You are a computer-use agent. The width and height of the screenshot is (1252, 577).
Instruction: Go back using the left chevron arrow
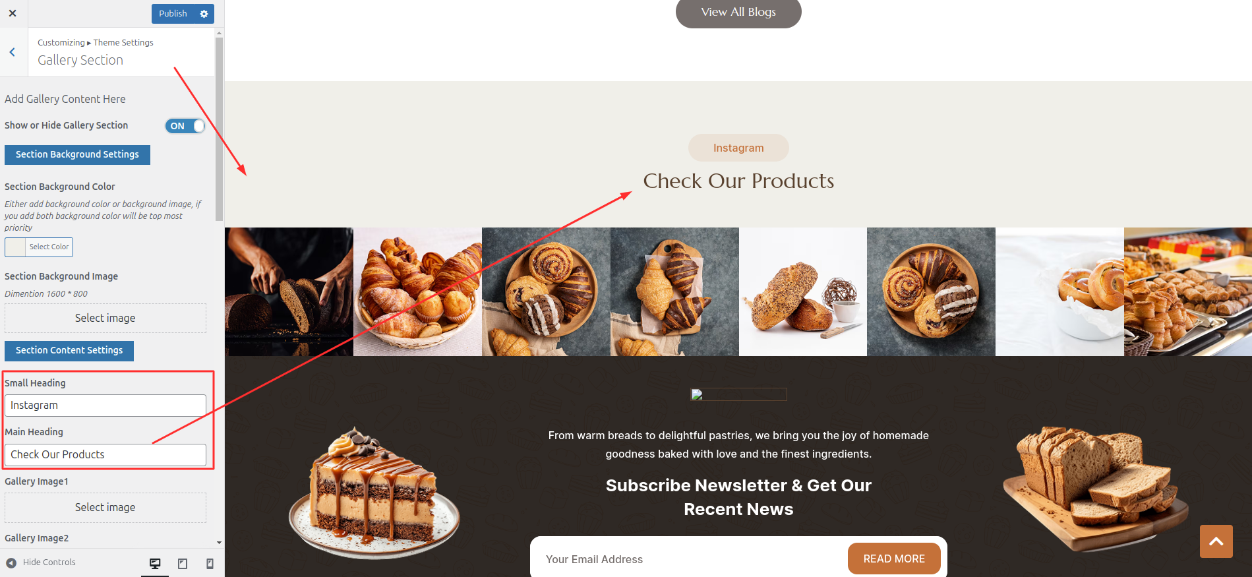coord(12,52)
